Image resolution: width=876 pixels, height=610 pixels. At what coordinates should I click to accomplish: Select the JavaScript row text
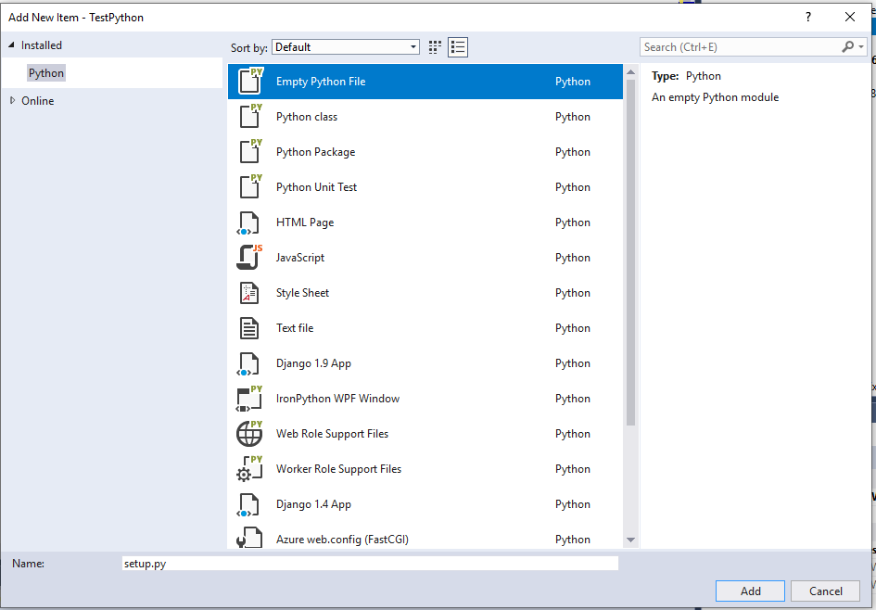coord(300,257)
